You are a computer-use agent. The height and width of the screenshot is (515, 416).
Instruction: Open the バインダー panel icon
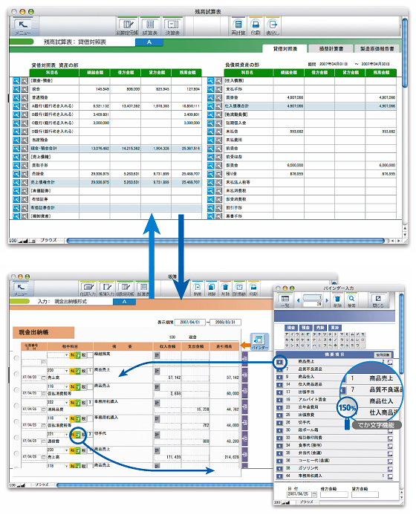click(x=259, y=342)
